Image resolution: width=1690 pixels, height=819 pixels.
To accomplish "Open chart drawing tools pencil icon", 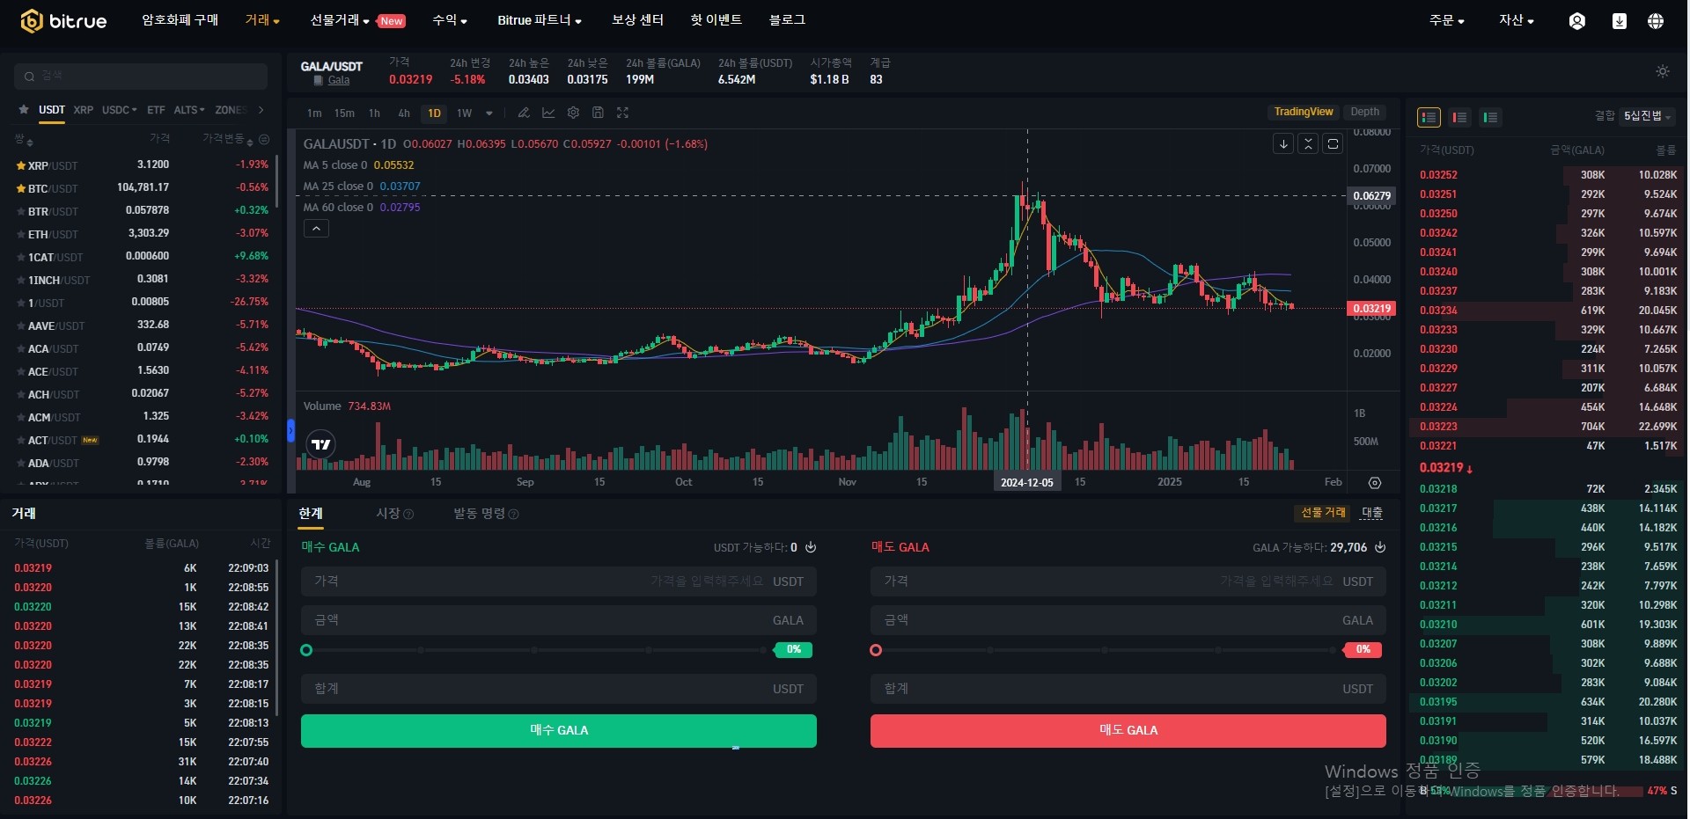I will click(524, 113).
